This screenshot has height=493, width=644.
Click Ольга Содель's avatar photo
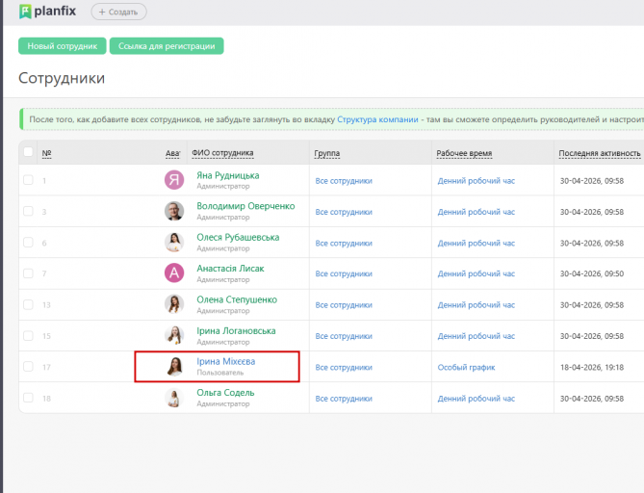coord(174,398)
